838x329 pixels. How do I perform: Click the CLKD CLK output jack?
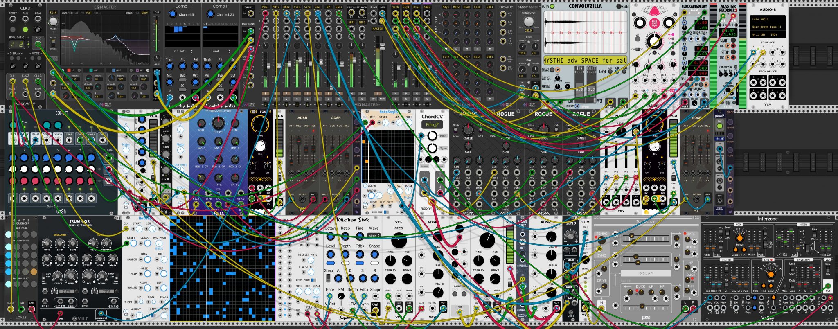38,44
